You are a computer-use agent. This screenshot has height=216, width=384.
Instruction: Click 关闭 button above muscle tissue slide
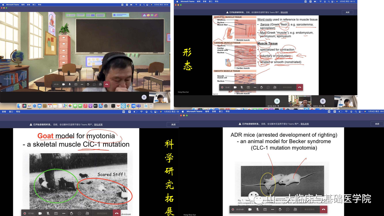click(347, 12)
